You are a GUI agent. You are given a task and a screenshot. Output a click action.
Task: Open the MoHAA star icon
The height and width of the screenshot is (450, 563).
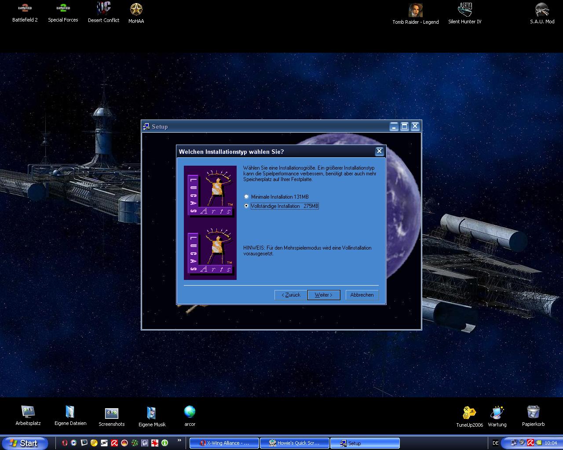(136, 13)
